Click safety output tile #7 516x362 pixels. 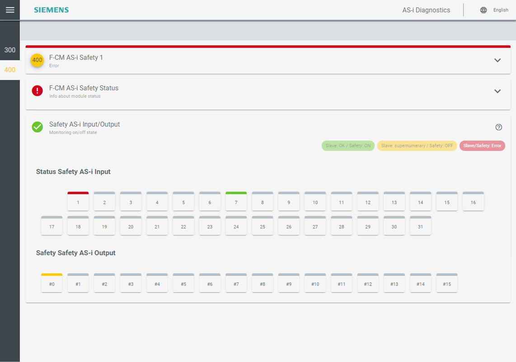236,283
